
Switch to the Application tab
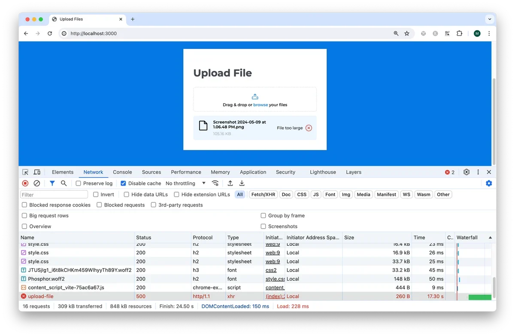[253, 172]
